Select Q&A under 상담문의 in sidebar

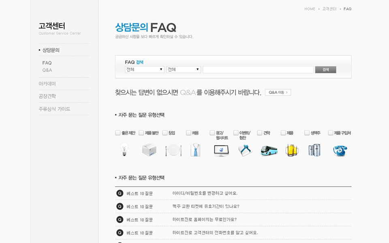[47, 70]
